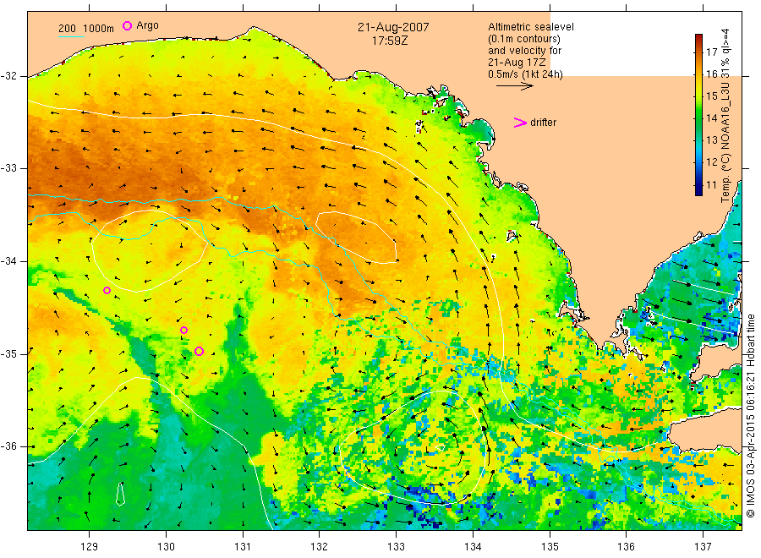Click the 'Argo' legend label
Viewport: 761px width, 558px height.
[147, 25]
